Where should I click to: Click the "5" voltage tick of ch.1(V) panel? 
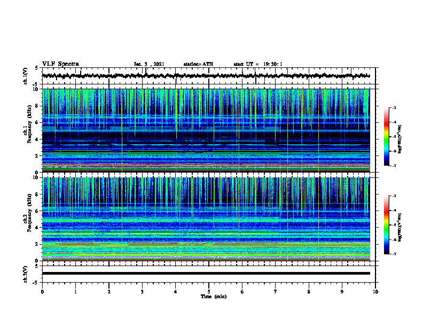(x=36, y=68)
